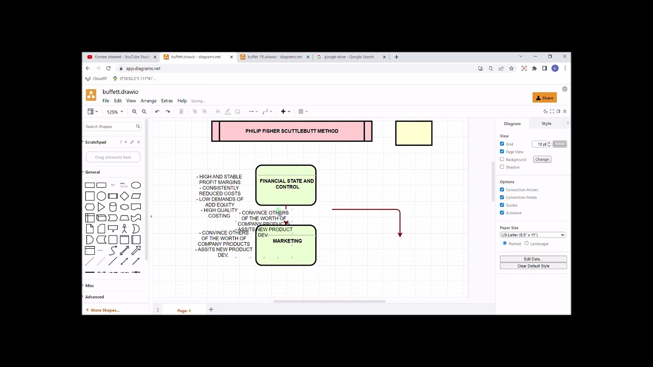Select the curved S-arrow connector shape
The height and width of the screenshot is (367, 653).
[113, 251]
